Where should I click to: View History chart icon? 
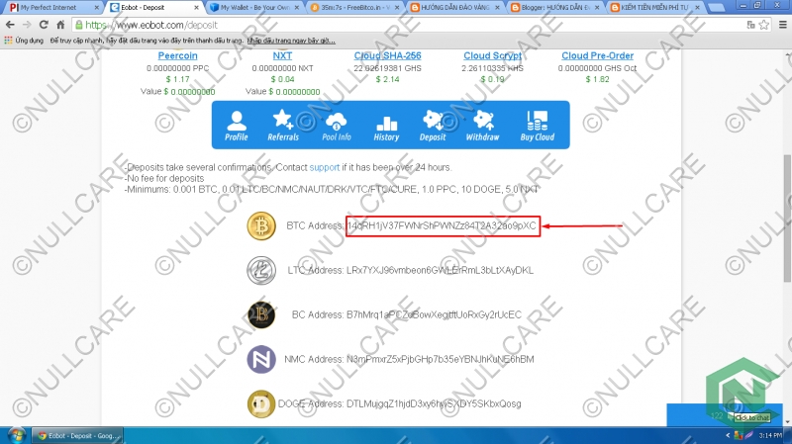click(386, 125)
